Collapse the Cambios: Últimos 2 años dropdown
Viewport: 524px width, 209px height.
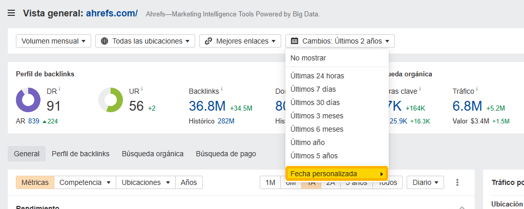340,41
